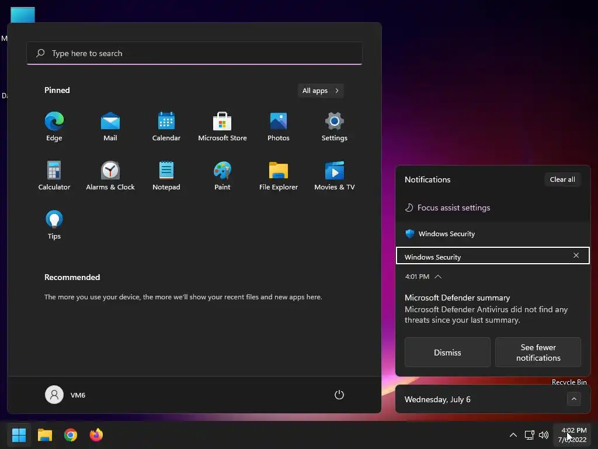Click the Windows Start button on taskbar
Viewport: 598px width, 449px height.
tap(19, 435)
